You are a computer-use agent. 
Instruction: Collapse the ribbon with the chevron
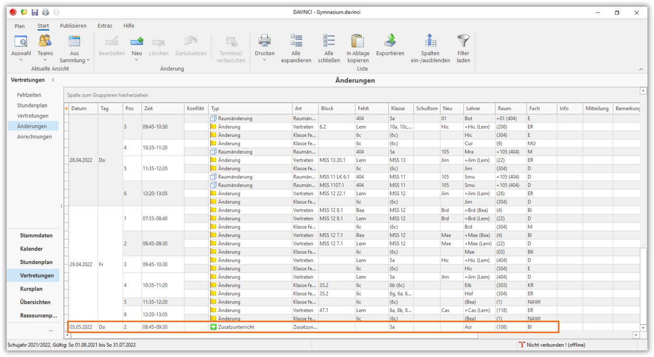point(641,70)
